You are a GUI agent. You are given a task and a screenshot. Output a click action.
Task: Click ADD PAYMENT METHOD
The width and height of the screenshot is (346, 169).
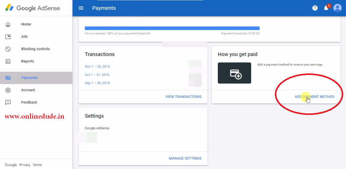click(314, 97)
